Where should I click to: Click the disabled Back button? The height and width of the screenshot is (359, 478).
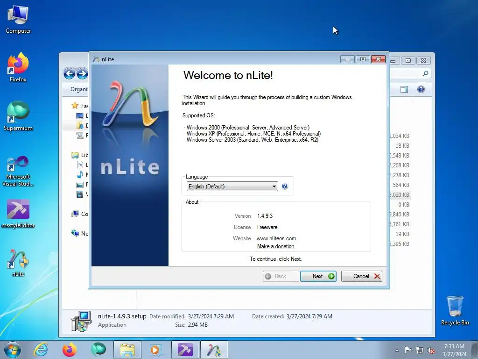281,276
